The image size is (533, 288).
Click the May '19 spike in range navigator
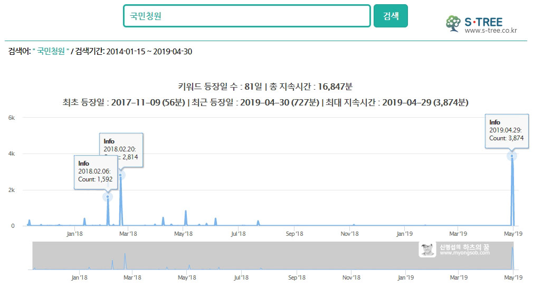pyautogui.click(x=512, y=257)
